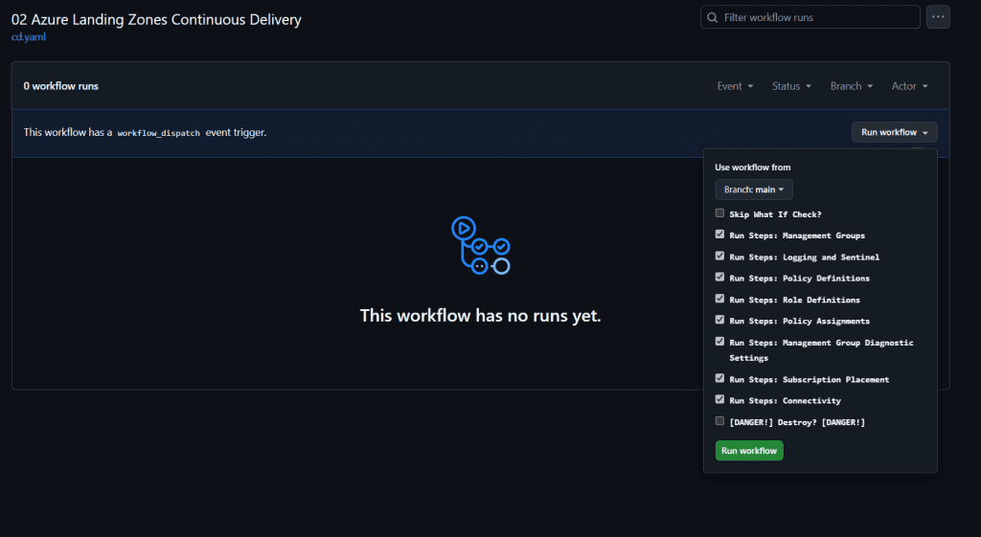The image size is (981, 537).
Task: Click the three-dot options menu button
Action: tap(938, 17)
